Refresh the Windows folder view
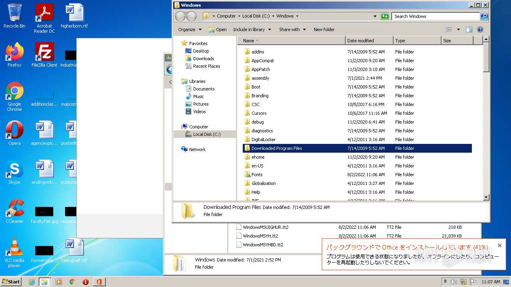511x287 pixels. click(385, 16)
